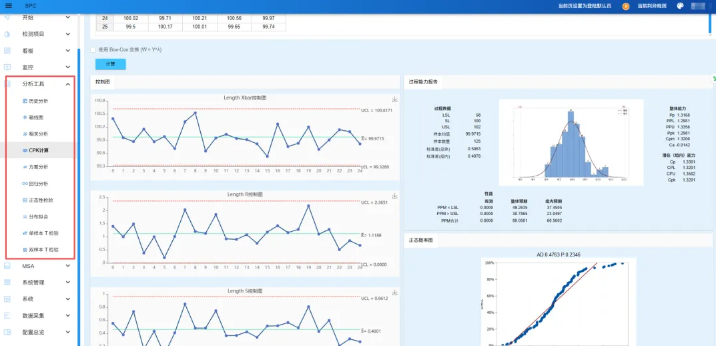The image size is (716, 346).
Task: Click table cell '99.65' in row 25
Action: click(234, 27)
